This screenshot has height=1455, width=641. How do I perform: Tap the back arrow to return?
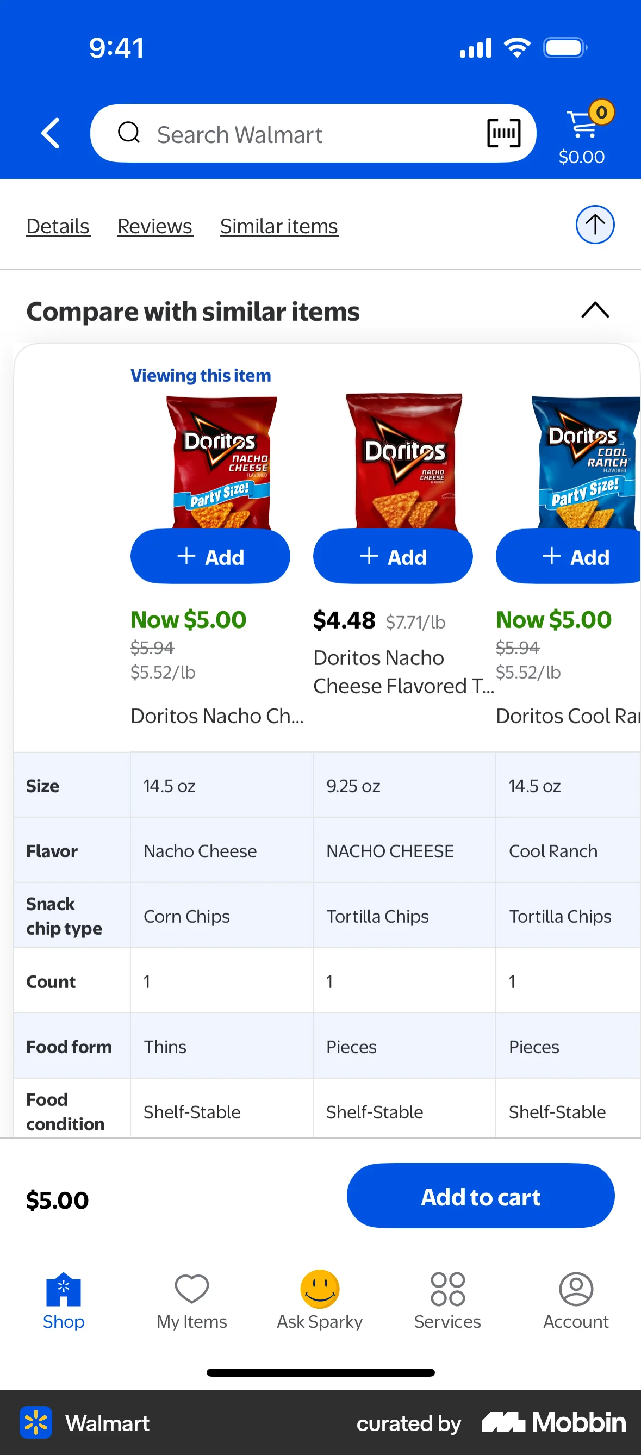coord(49,133)
